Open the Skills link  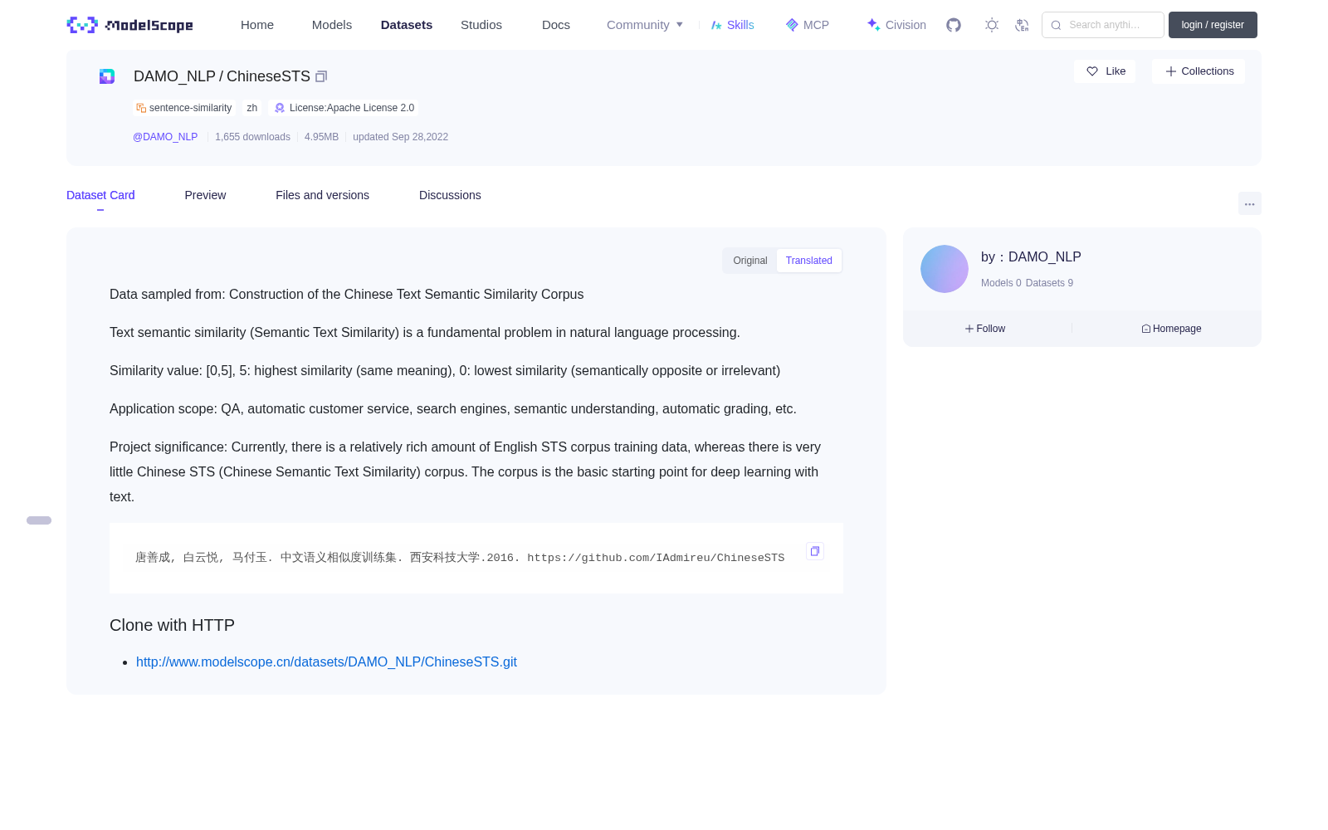point(733,25)
